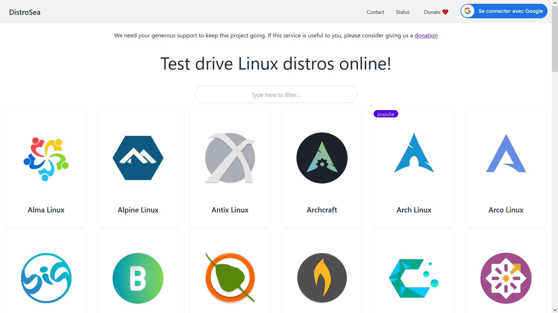Open the yellow flame logo distro
The width and height of the screenshot is (558, 313).
(322, 278)
